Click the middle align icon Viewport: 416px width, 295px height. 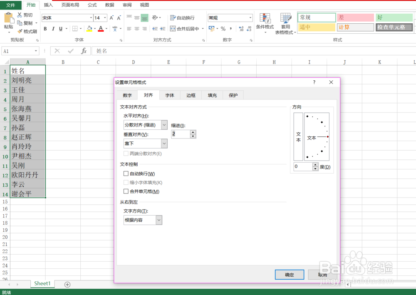137,17
